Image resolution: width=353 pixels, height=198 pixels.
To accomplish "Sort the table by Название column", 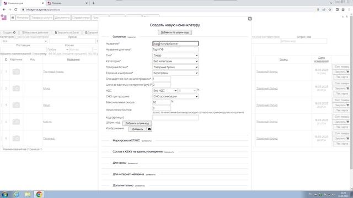I will tap(73, 59).
